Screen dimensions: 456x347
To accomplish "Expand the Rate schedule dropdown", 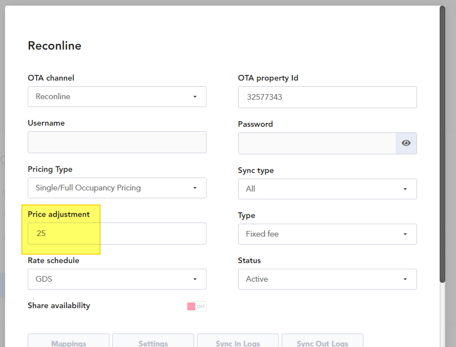I will (117, 279).
